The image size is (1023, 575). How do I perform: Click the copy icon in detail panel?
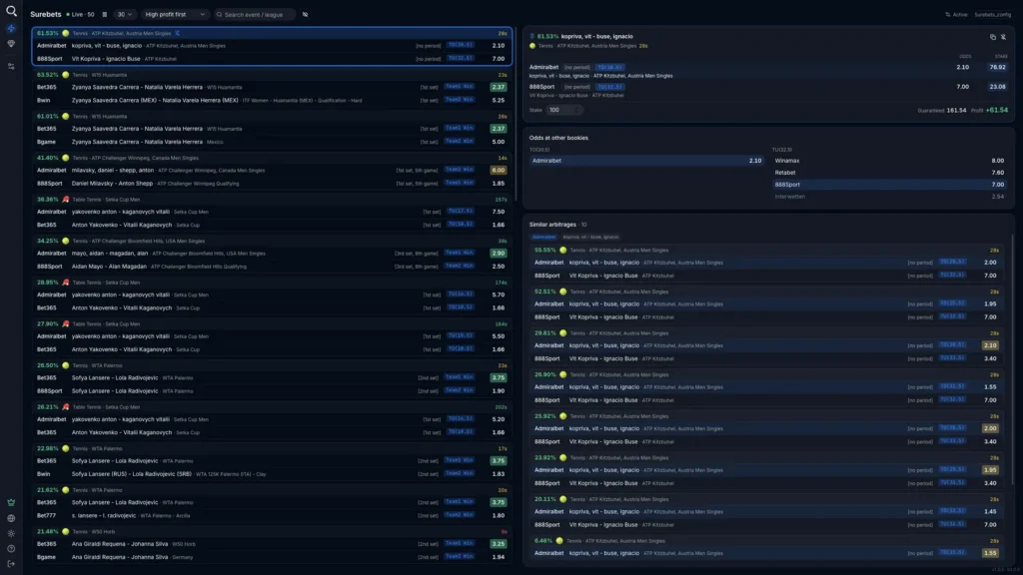coord(993,37)
